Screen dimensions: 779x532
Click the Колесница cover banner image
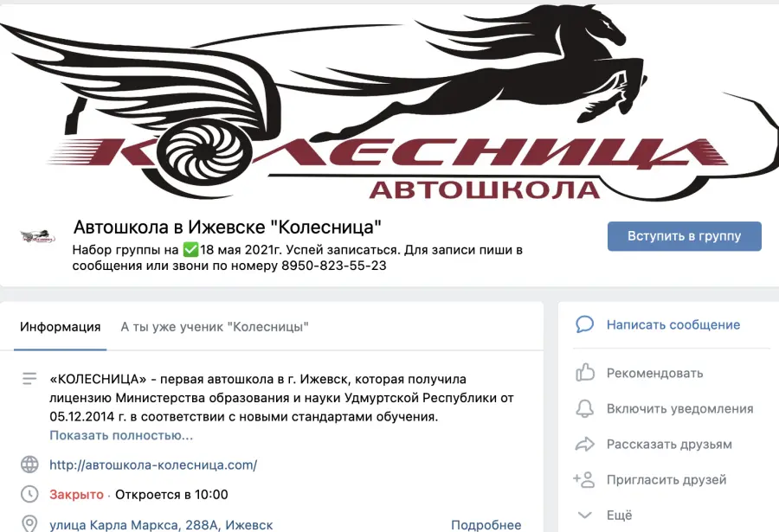(x=389, y=103)
